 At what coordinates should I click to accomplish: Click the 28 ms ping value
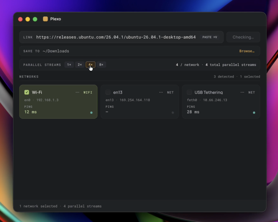(193, 112)
